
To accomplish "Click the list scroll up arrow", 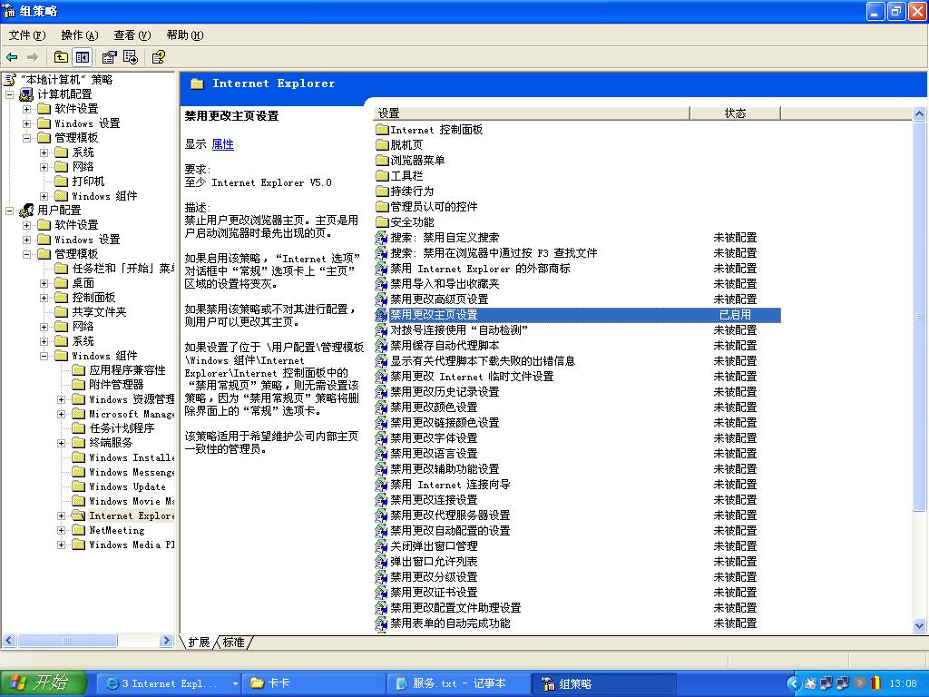I will click(919, 113).
